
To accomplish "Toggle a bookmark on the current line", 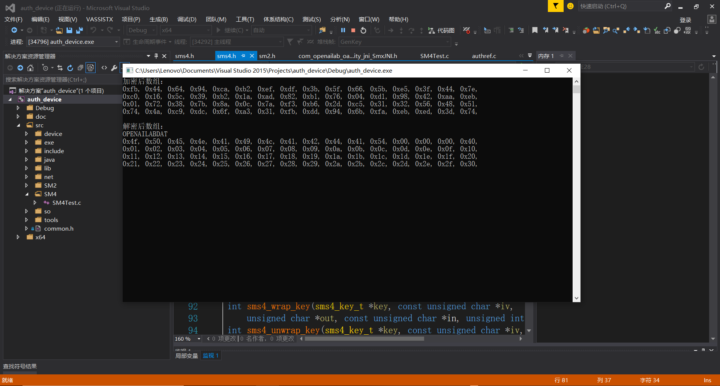I will point(535,30).
